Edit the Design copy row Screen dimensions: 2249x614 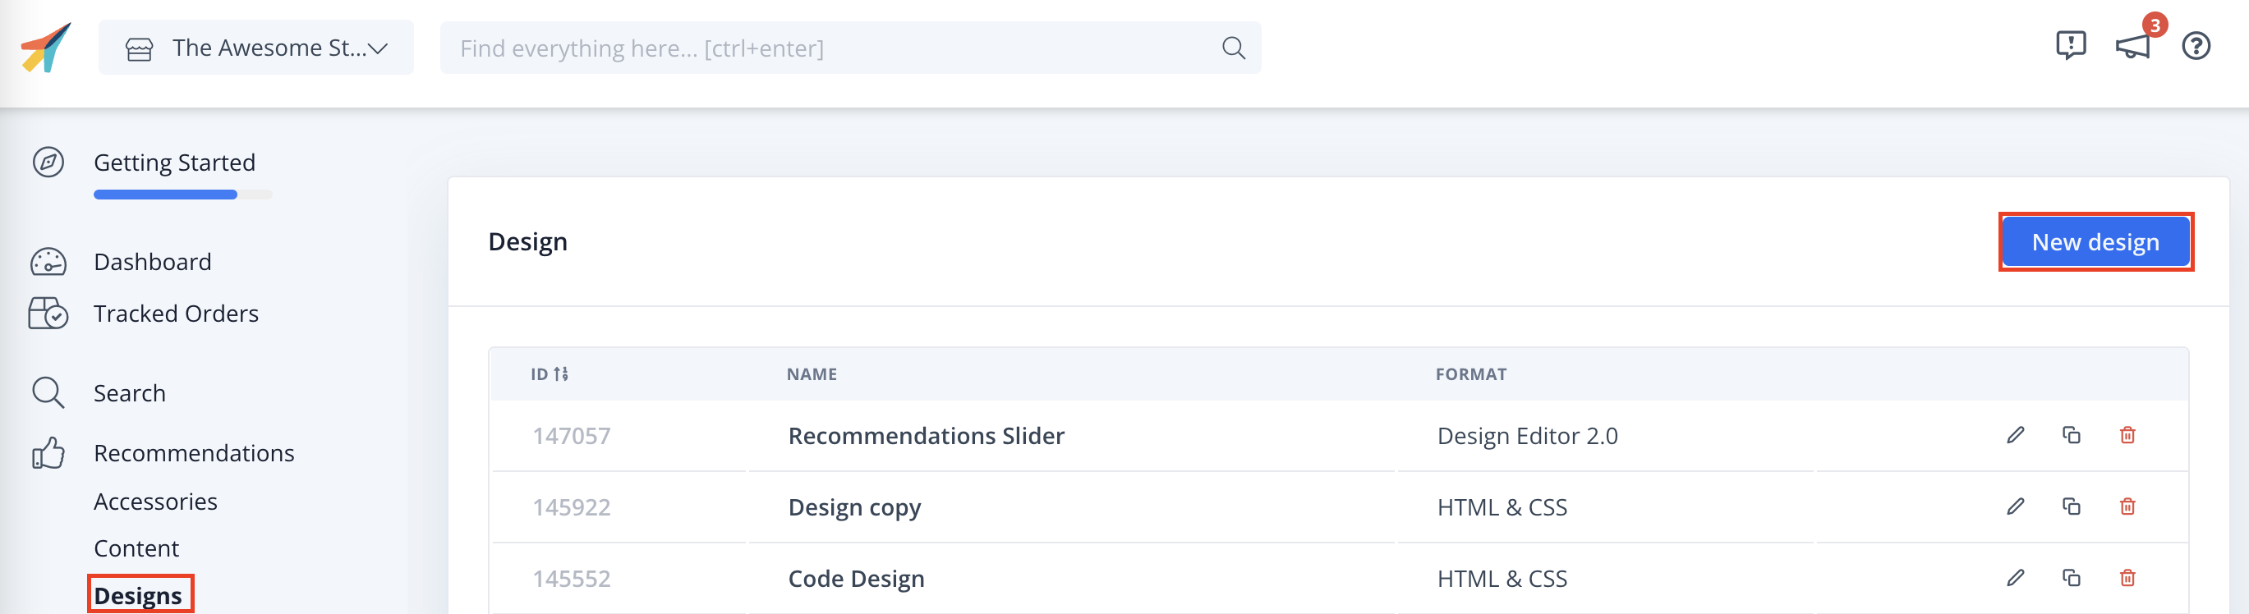click(x=2015, y=506)
